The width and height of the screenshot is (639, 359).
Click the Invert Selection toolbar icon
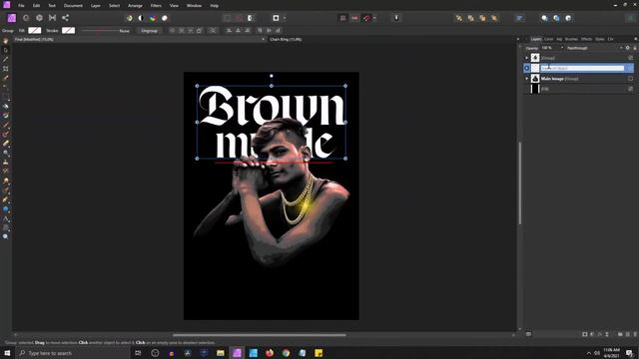251,18
